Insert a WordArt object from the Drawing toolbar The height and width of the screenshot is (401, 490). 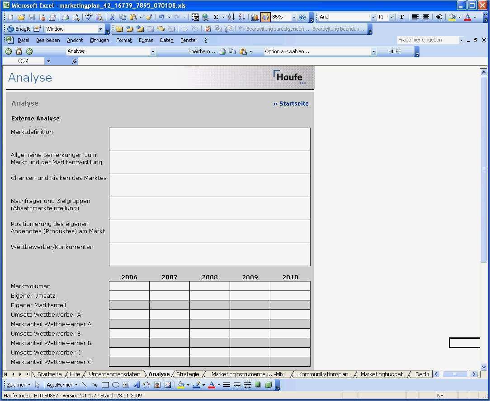pyautogui.click(x=137, y=384)
